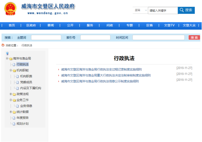Expand the 统计数据 tree node
The width and height of the screenshot is (202, 142).
point(11,112)
